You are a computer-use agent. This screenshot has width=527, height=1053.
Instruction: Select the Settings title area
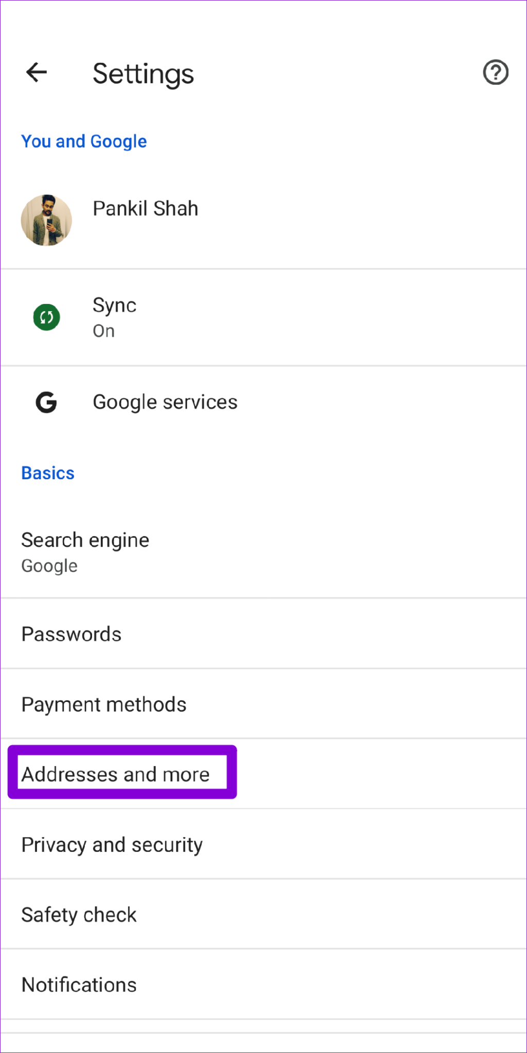143,74
